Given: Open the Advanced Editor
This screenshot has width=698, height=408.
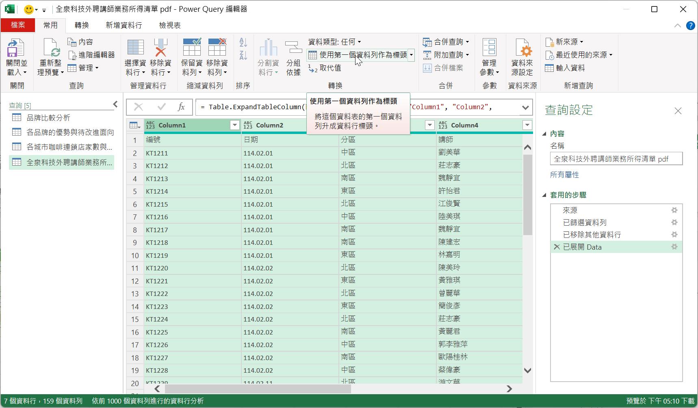Looking at the screenshot, I should click(91, 55).
